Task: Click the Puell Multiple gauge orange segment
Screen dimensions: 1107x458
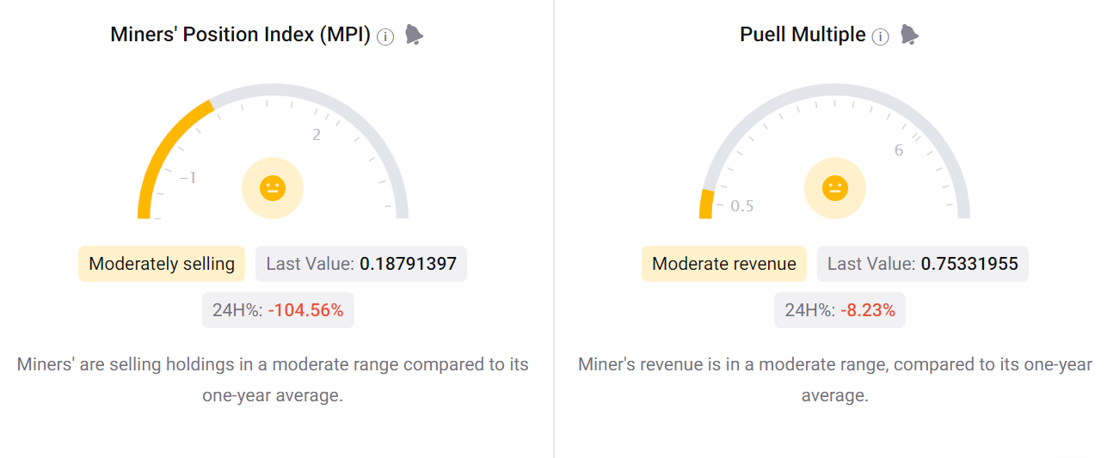Action: pyautogui.click(x=706, y=205)
